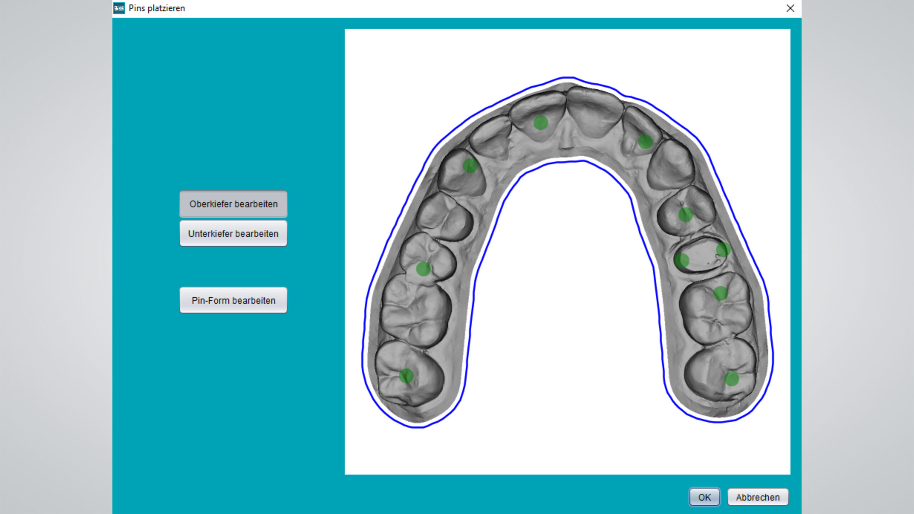Select the green pin on the right premolar
Image resolution: width=914 pixels, height=514 pixels.
pos(685,215)
